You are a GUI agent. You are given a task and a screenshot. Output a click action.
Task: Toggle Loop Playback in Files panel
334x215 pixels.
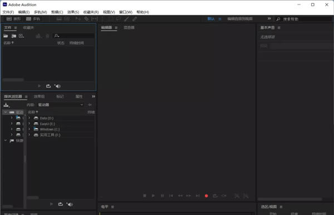click(x=48, y=86)
